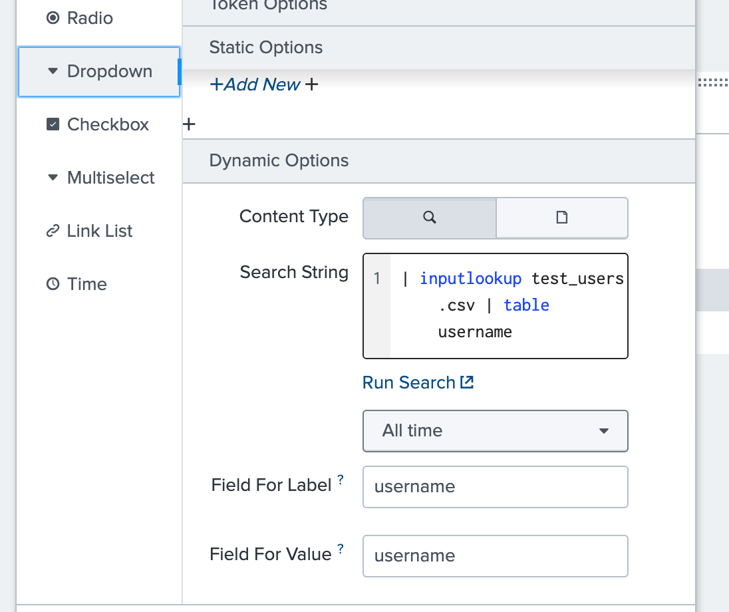Select the Checkbox input type
The width and height of the screenshot is (729, 612).
[x=98, y=124]
